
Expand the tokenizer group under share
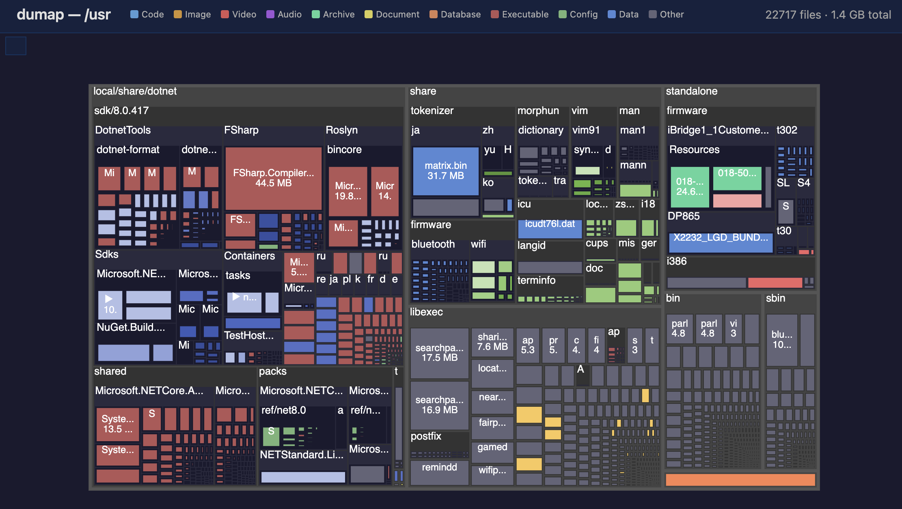click(432, 110)
